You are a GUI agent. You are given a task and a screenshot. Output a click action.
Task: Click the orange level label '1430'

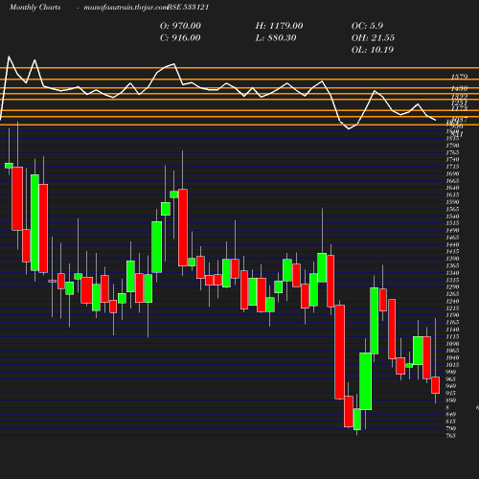point(459,88)
